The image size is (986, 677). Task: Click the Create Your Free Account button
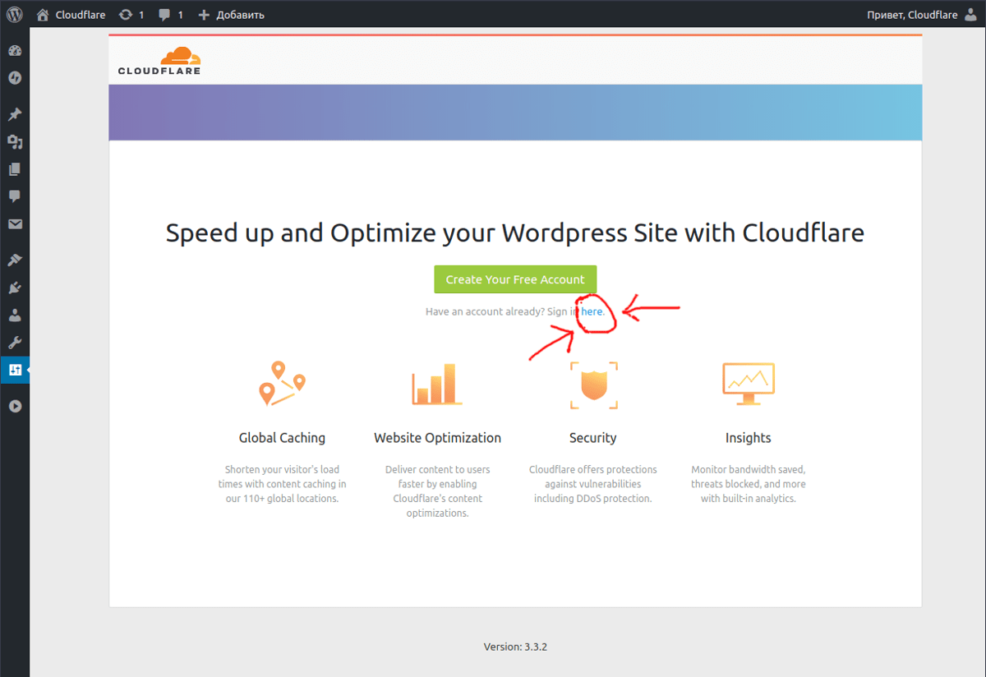pyautogui.click(x=515, y=279)
